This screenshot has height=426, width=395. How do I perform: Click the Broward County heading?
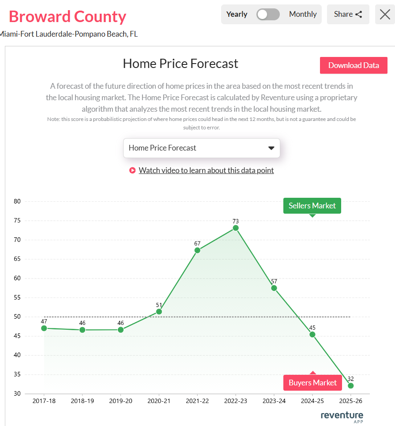[x=68, y=16]
